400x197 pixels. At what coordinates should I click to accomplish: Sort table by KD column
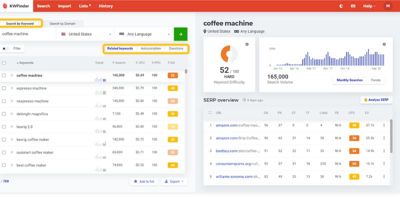point(171,63)
